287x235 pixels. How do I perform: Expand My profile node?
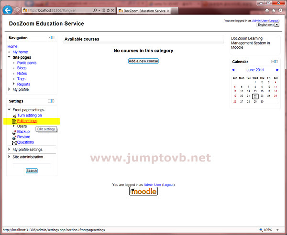(9, 89)
